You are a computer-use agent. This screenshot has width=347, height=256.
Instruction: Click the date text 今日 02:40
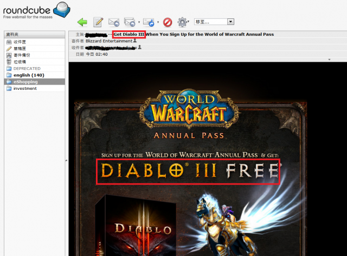tap(97, 54)
